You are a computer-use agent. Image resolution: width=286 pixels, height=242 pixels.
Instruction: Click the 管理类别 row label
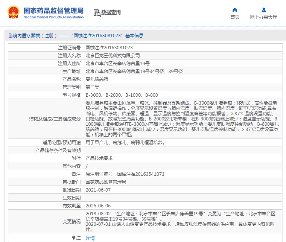(x=71, y=87)
